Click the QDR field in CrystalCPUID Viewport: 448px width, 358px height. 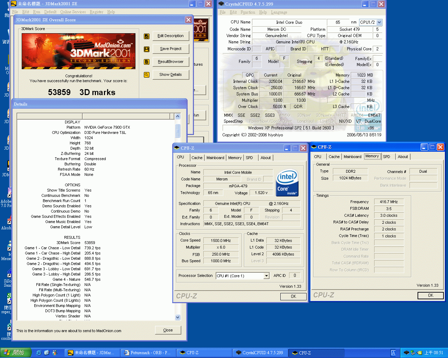[x=298, y=107]
